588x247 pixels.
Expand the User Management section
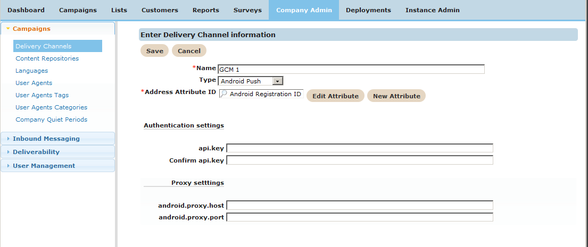[44, 166]
